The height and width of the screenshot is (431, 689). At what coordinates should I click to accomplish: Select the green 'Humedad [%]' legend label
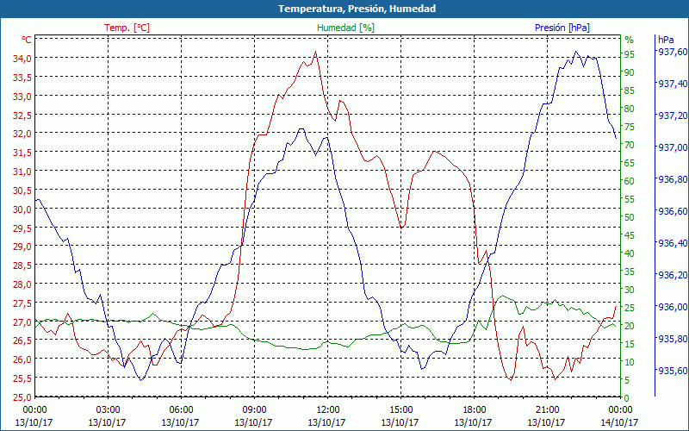coord(346,28)
